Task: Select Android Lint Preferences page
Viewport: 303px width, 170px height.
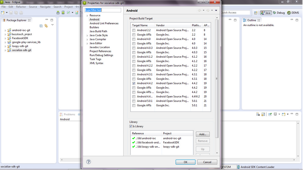Action: tap(104, 23)
